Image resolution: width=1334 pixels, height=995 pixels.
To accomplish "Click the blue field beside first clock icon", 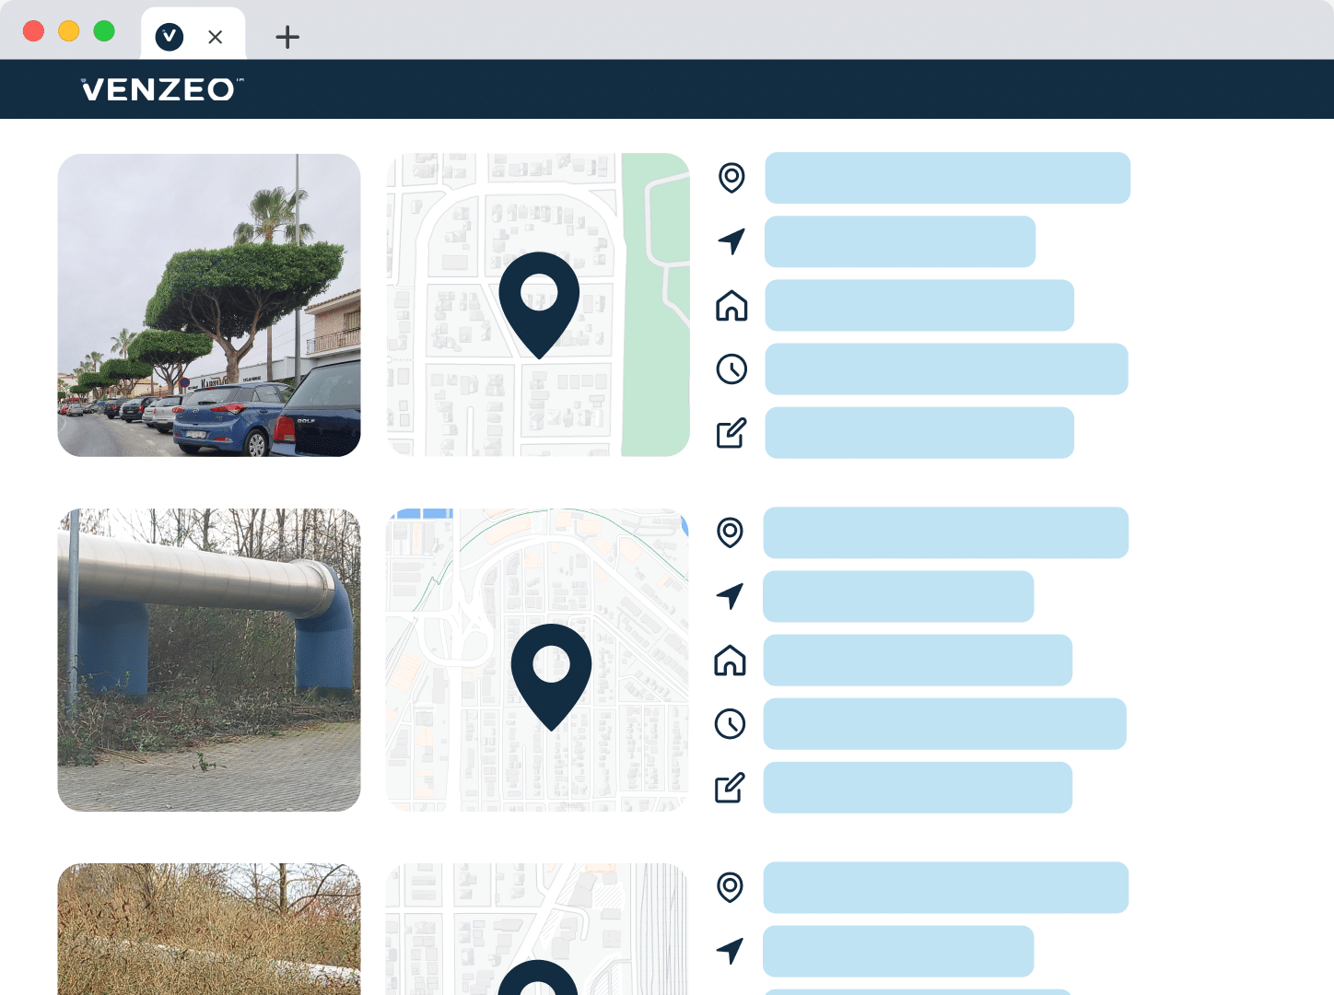I will pyautogui.click(x=946, y=369).
